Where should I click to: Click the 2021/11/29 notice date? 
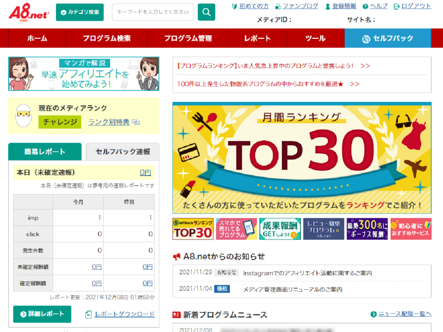tap(196, 272)
